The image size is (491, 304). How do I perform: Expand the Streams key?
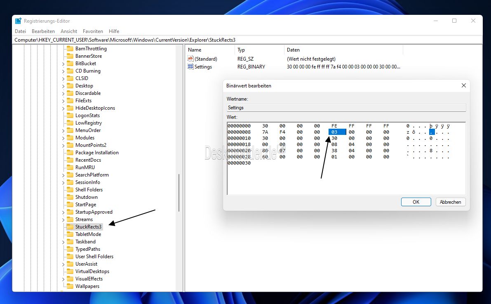point(63,220)
